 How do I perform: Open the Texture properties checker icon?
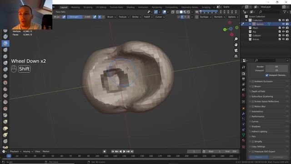pos(244,147)
